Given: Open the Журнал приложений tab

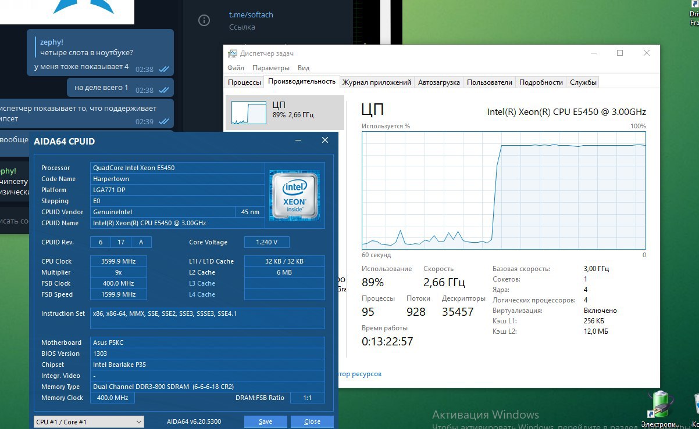Looking at the screenshot, I should (377, 82).
